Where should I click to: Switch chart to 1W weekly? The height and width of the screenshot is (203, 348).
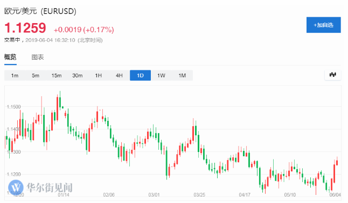[x=161, y=76]
